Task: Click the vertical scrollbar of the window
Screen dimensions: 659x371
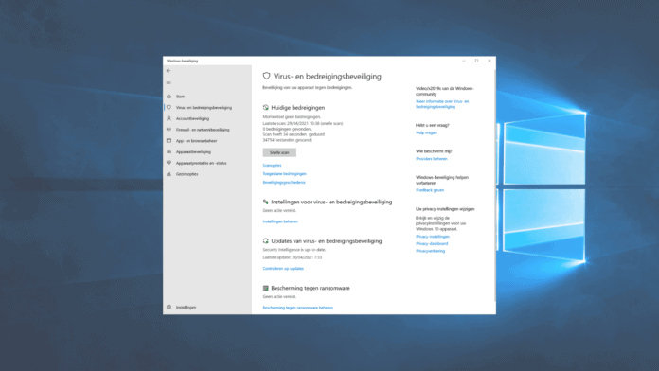Action: click(494, 185)
